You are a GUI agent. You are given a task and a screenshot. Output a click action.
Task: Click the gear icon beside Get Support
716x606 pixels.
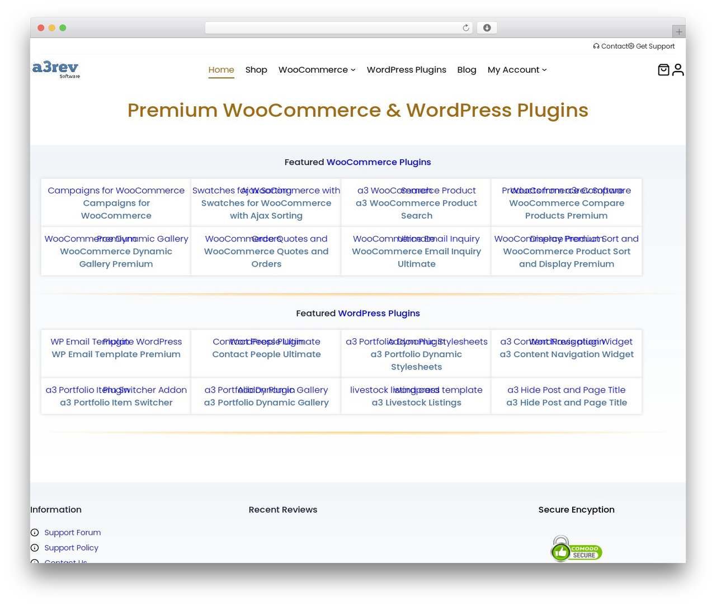click(631, 46)
